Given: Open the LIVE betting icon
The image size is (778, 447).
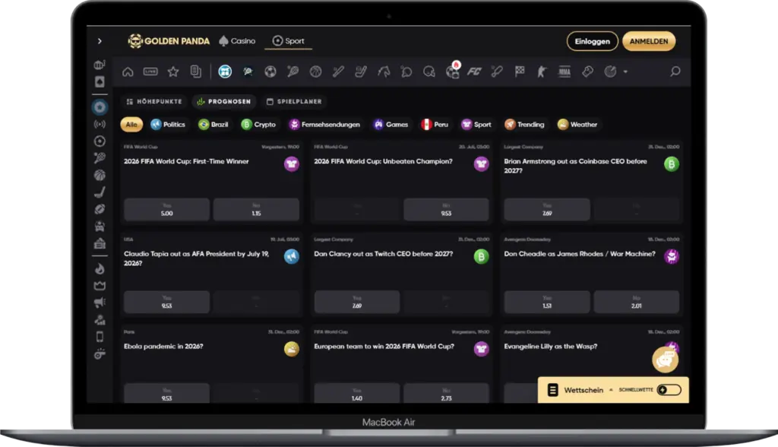Looking at the screenshot, I should pyautogui.click(x=150, y=71).
